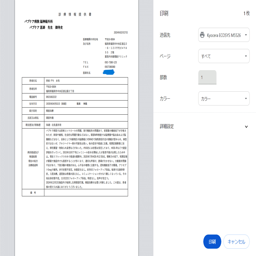Open the 送信先 printer dropdown
The width and height of the screenshot is (256, 256).
tap(224, 35)
